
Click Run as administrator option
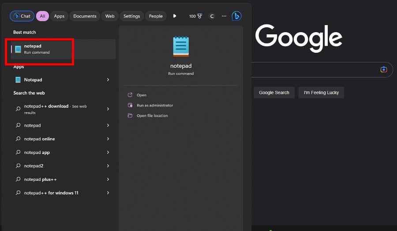pos(155,106)
